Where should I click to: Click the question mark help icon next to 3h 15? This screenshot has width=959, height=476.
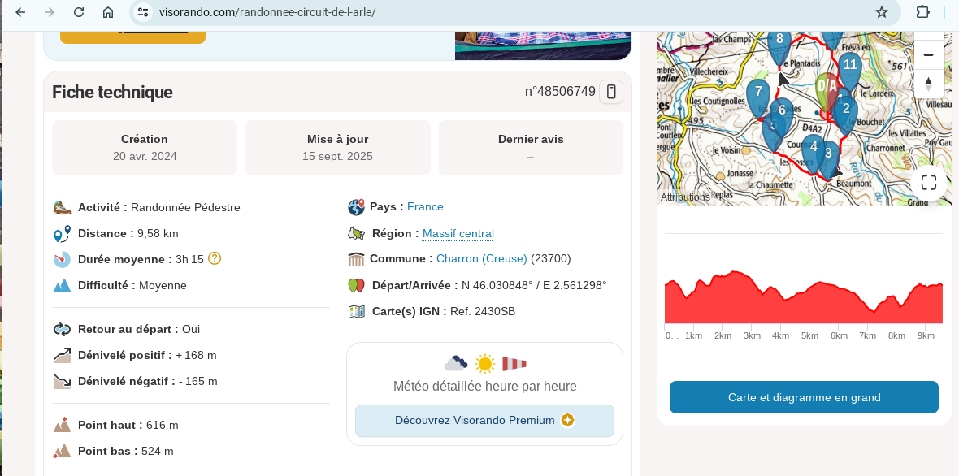tap(214, 258)
